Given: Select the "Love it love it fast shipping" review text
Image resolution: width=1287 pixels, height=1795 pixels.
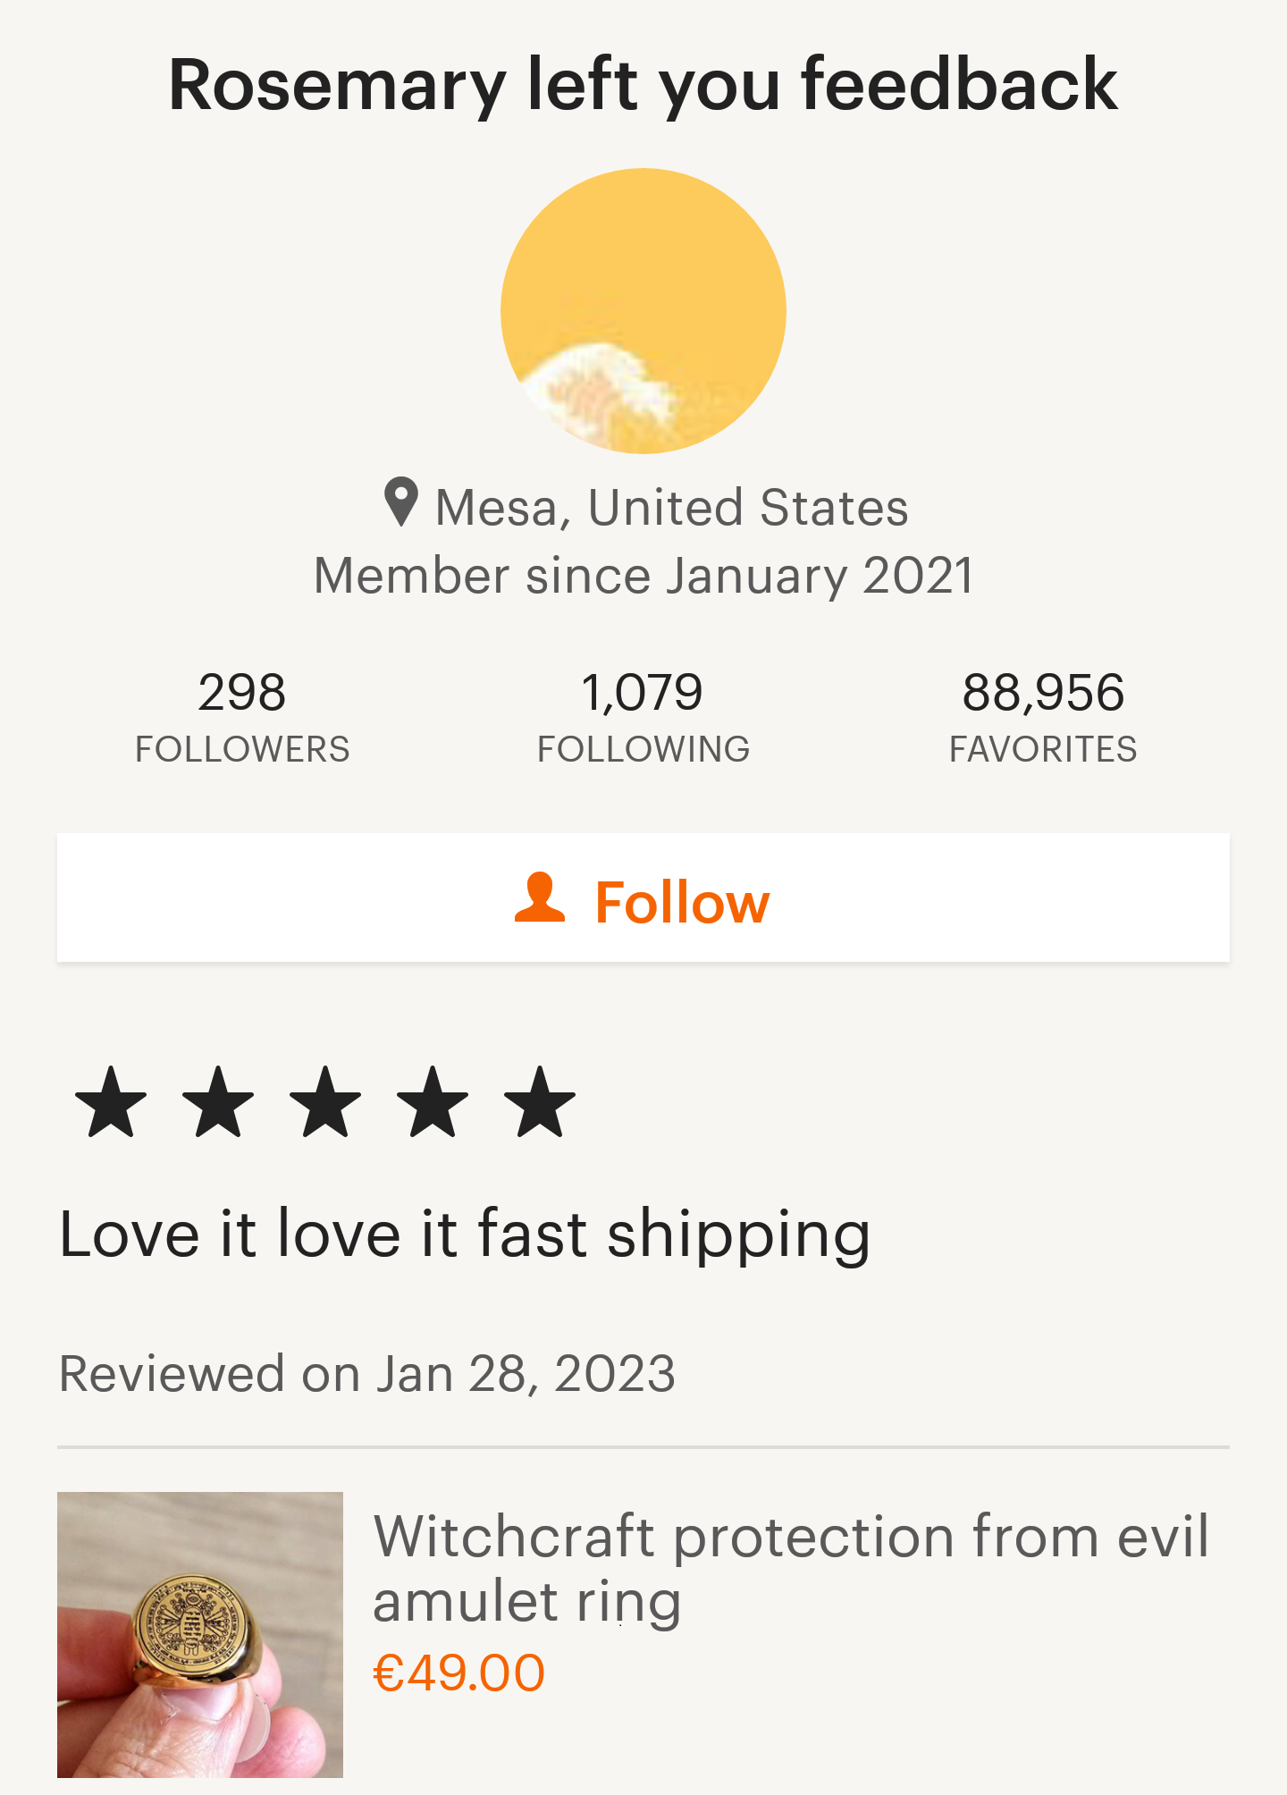Looking at the screenshot, I should [465, 1235].
